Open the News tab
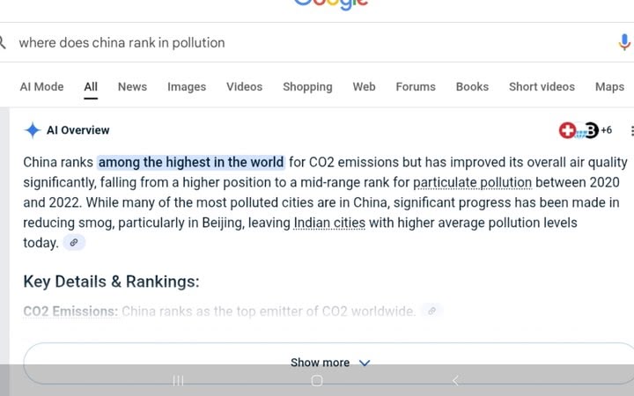The image size is (634, 396). point(132,87)
